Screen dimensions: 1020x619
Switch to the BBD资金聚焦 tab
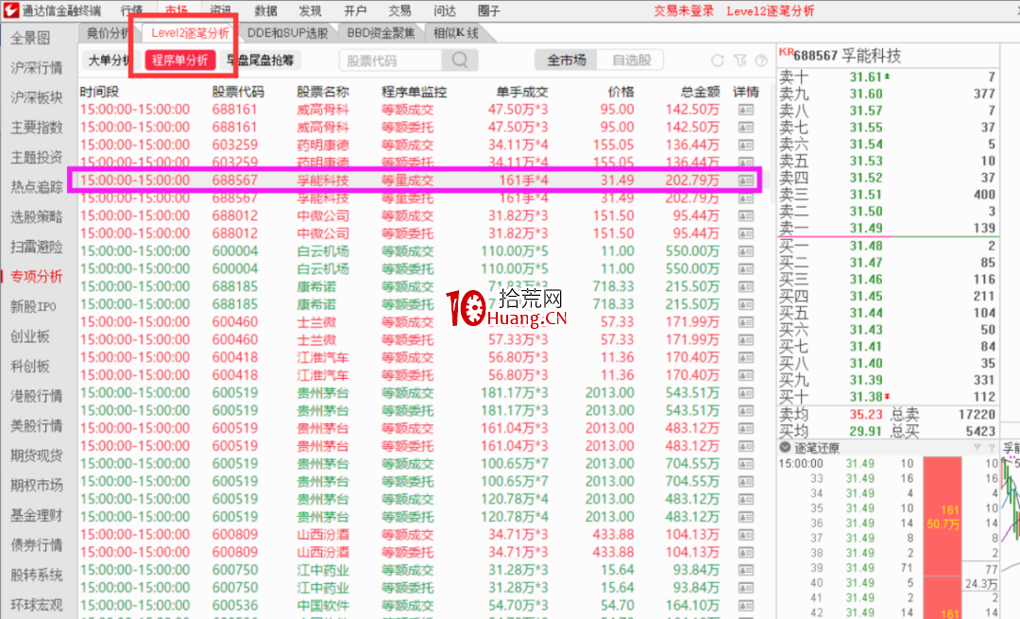click(381, 33)
